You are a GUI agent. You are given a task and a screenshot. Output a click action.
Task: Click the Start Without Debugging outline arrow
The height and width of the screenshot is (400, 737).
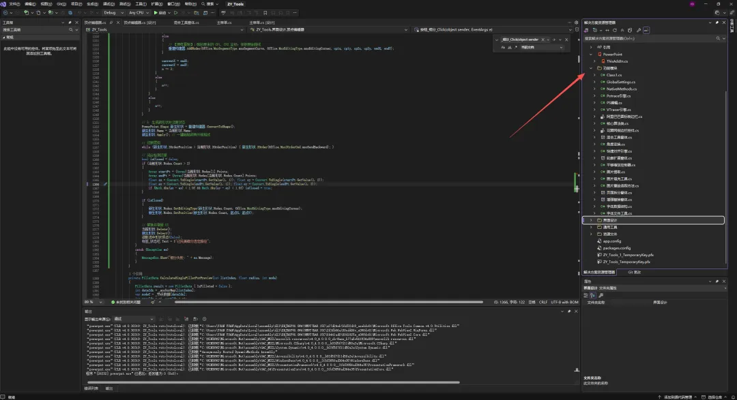pos(176,13)
